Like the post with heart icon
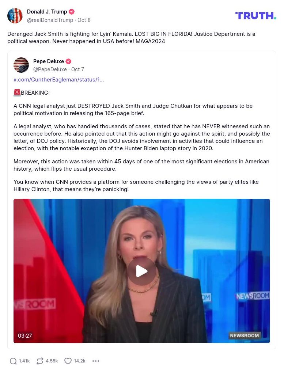Viewport: 284px width, 372px height. coord(68,361)
